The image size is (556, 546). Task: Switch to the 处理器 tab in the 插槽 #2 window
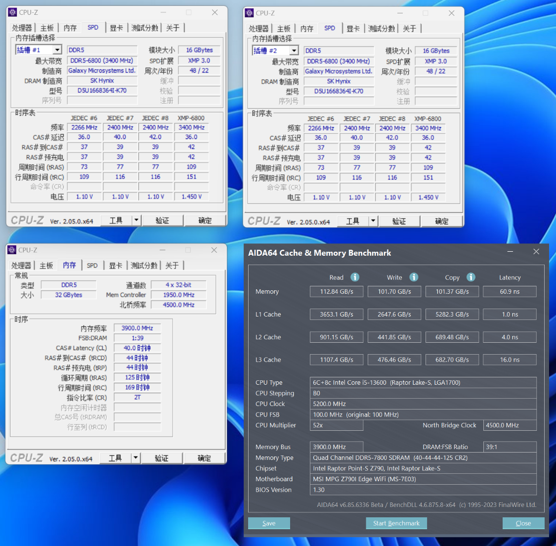[x=259, y=28]
